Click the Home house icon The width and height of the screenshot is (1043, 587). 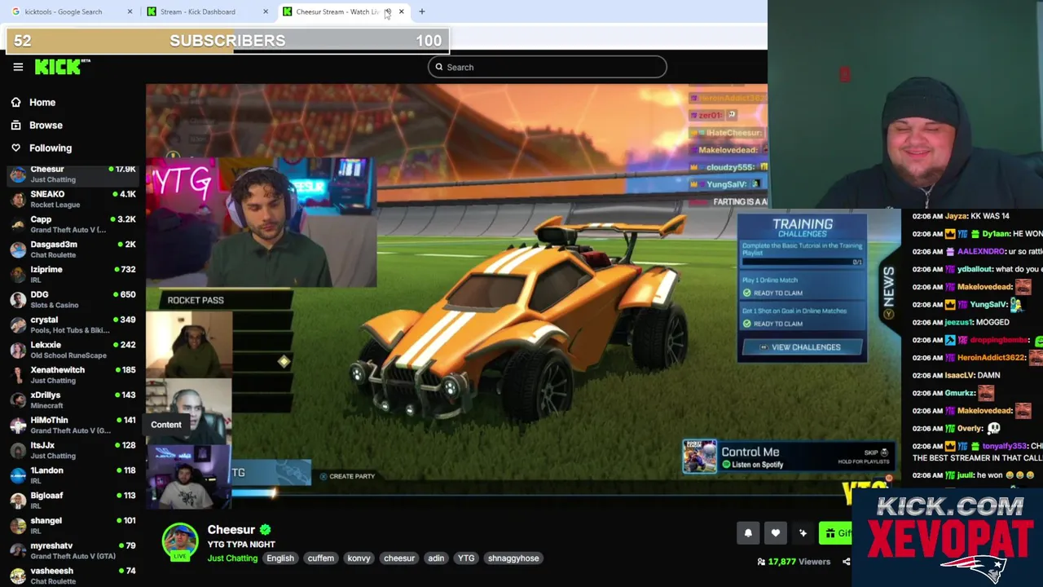(x=15, y=103)
